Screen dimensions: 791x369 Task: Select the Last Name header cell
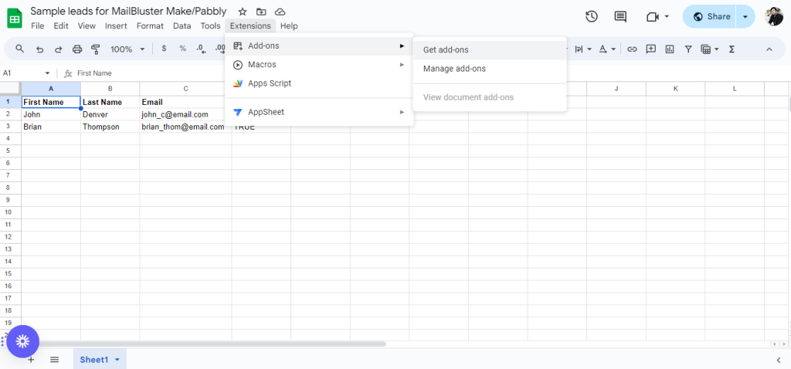pyautogui.click(x=110, y=102)
